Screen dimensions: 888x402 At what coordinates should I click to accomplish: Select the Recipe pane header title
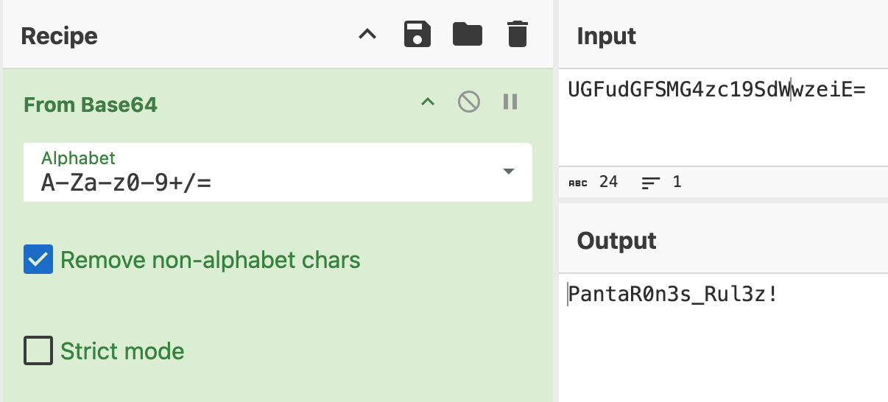tap(60, 36)
